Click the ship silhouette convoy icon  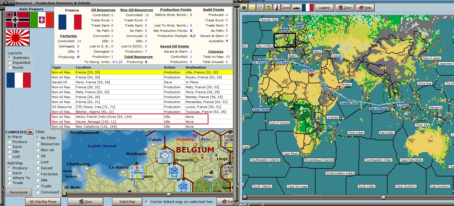coord(296,8)
